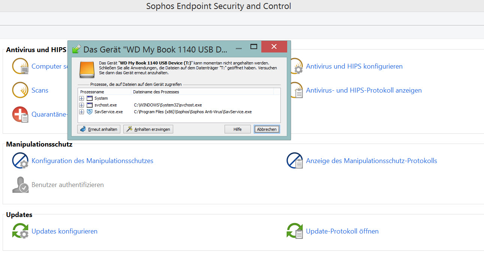Click the Benutzer authentifizieren user icon
Screen dimensions: 484x268
tap(20, 185)
